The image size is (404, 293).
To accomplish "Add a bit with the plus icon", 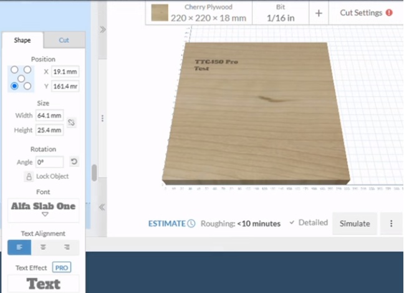I will tap(319, 13).
